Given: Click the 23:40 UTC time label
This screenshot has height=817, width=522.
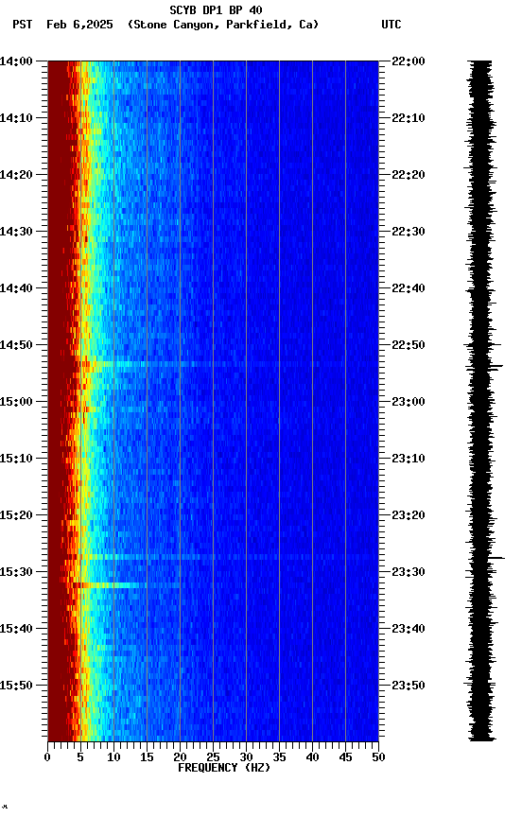Looking at the screenshot, I should pyautogui.click(x=409, y=629).
